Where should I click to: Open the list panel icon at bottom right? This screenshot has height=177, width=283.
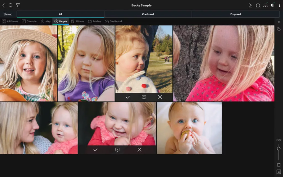pos(279,172)
